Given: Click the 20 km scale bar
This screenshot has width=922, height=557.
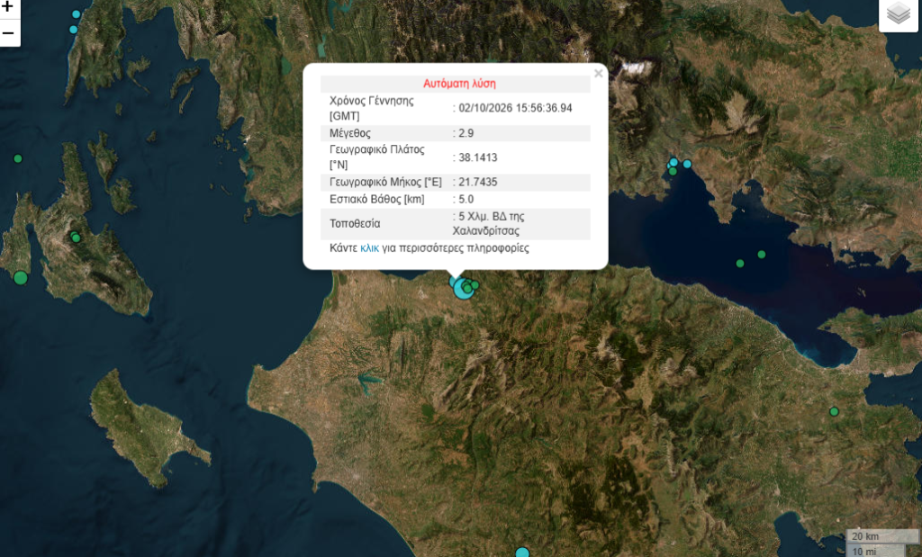Looking at the screenshot, I should (x=882, y=535).
